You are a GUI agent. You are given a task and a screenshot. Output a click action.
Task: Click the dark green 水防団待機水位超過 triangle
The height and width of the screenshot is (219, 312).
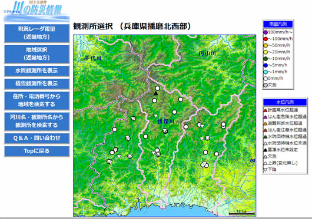265,136
